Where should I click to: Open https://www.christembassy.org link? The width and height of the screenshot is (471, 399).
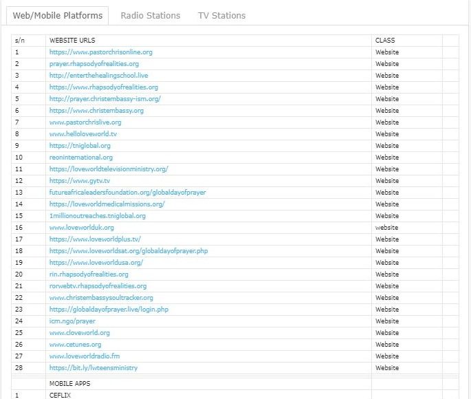pos(96,111)
